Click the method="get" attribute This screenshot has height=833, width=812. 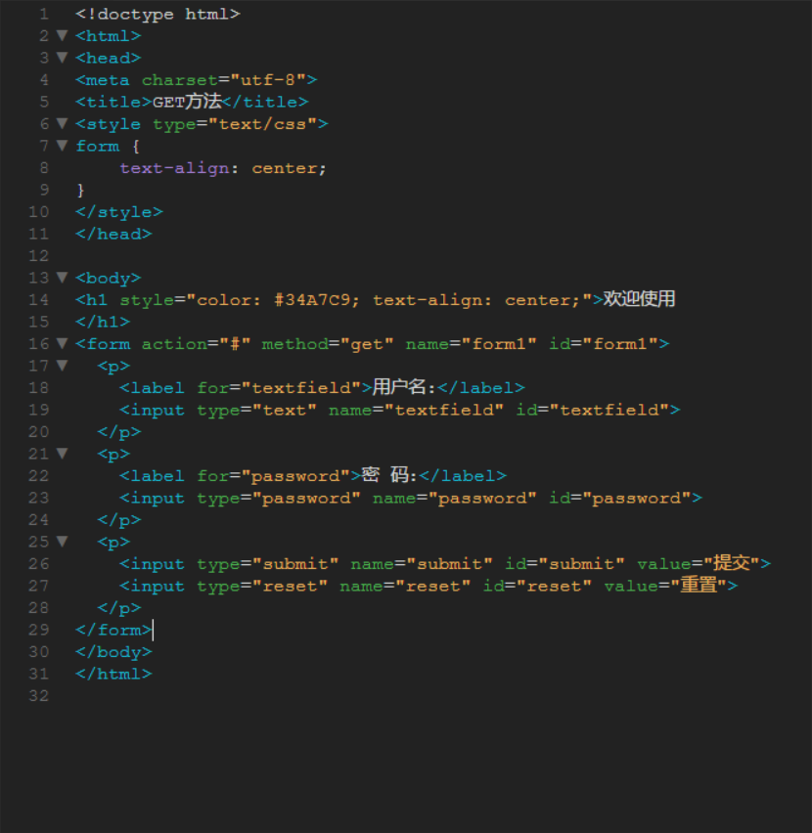pyautogui.click(x=328, y=344)
